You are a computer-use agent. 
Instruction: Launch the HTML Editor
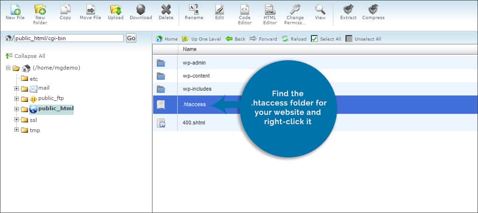(270, 14)
